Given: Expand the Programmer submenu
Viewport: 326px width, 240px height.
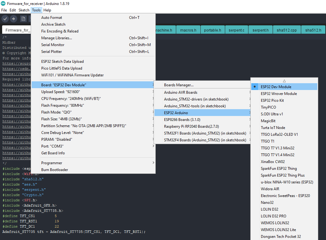Looking at the screenshot, I should click(93, 163).
